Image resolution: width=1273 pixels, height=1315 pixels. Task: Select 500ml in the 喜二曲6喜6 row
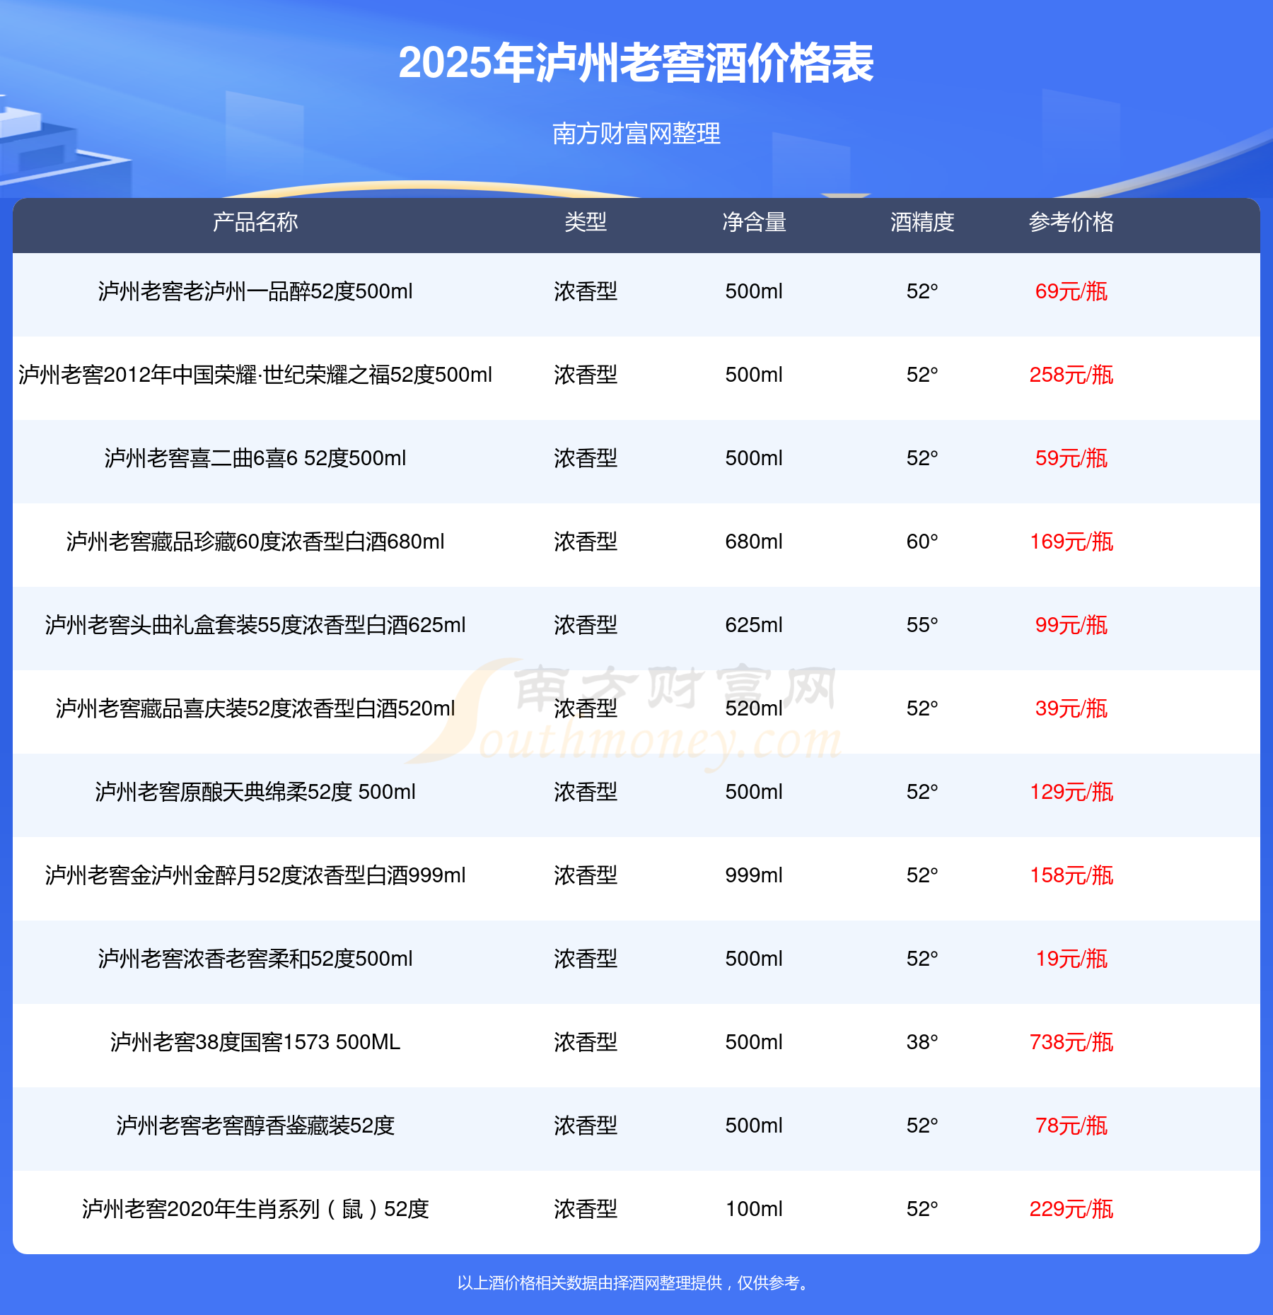[754, 458]
